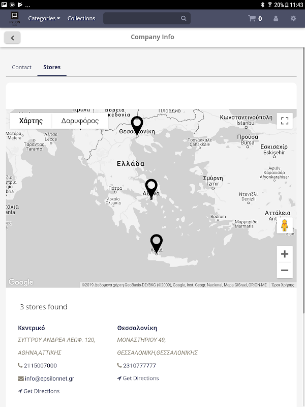Viewport: 305px width, 407px height.
Task: Tap the search magnifier icon
Action: [x=184, y=18]
